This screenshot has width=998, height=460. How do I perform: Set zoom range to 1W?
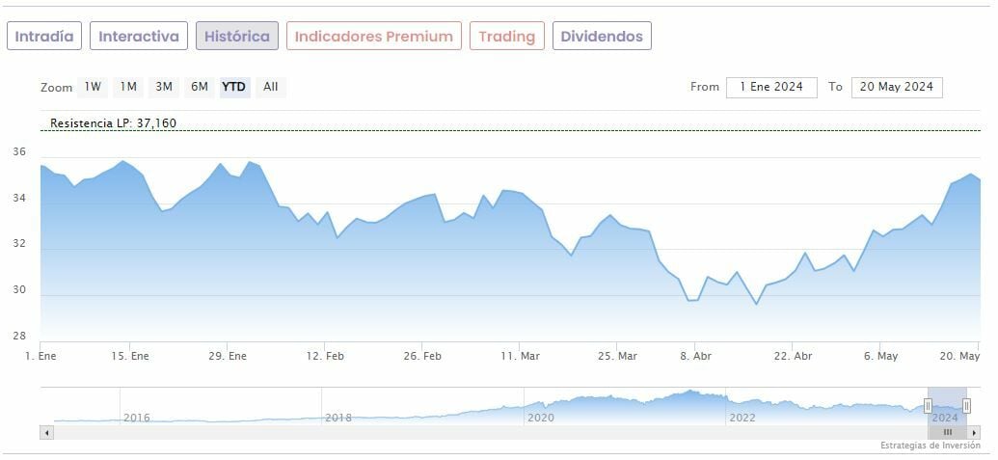click(93, 87)
